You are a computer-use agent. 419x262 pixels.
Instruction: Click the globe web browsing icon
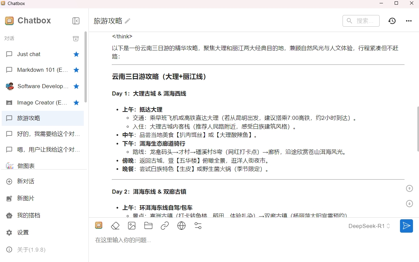[x=181, y=226]
